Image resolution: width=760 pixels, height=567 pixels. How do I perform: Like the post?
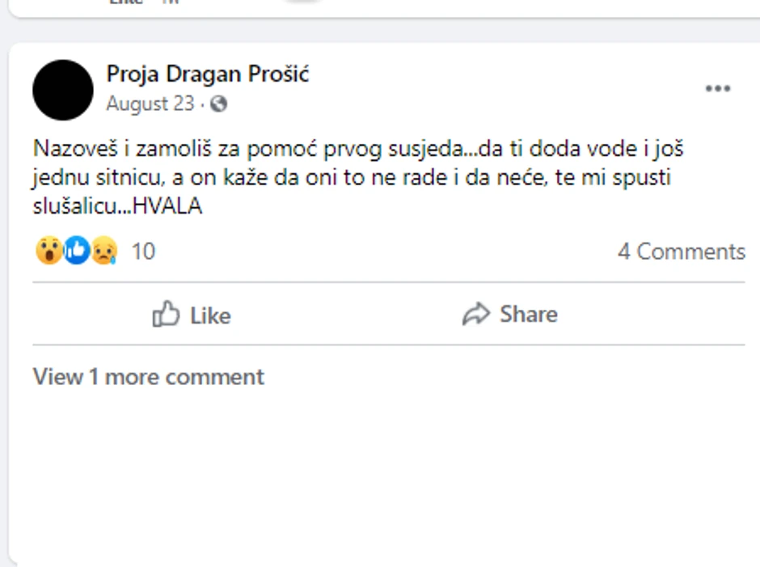pos(189,315)
